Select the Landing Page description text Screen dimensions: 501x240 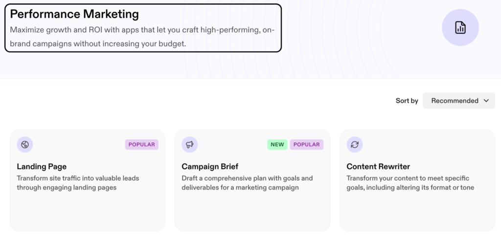[x=78, y=183]
